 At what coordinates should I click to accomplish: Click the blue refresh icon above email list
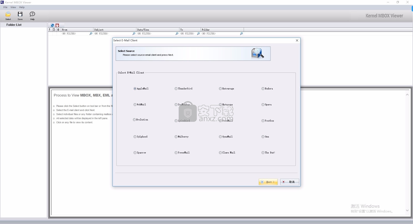click(x=52, y=25)
